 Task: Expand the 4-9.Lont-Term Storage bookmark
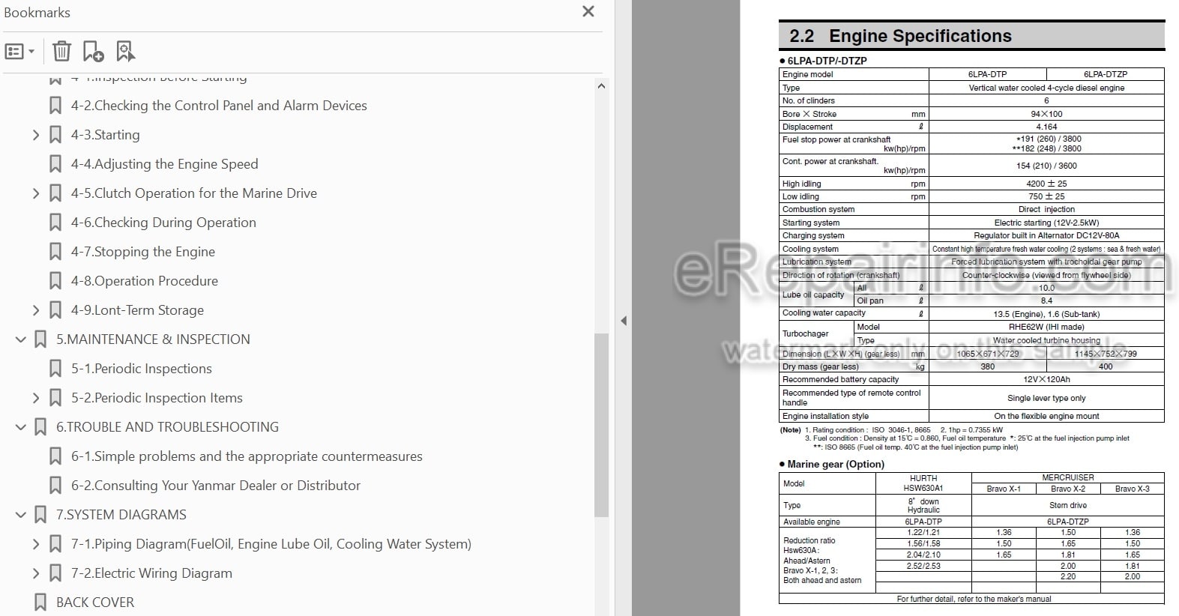35,310
